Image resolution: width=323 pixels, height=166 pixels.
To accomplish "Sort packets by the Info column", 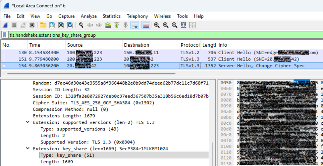I will (270, 45).
